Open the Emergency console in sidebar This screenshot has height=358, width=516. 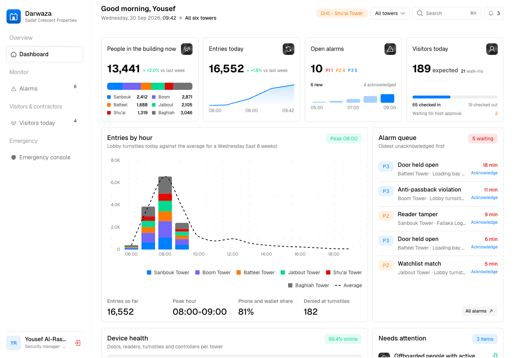click(x=45, y=158)
